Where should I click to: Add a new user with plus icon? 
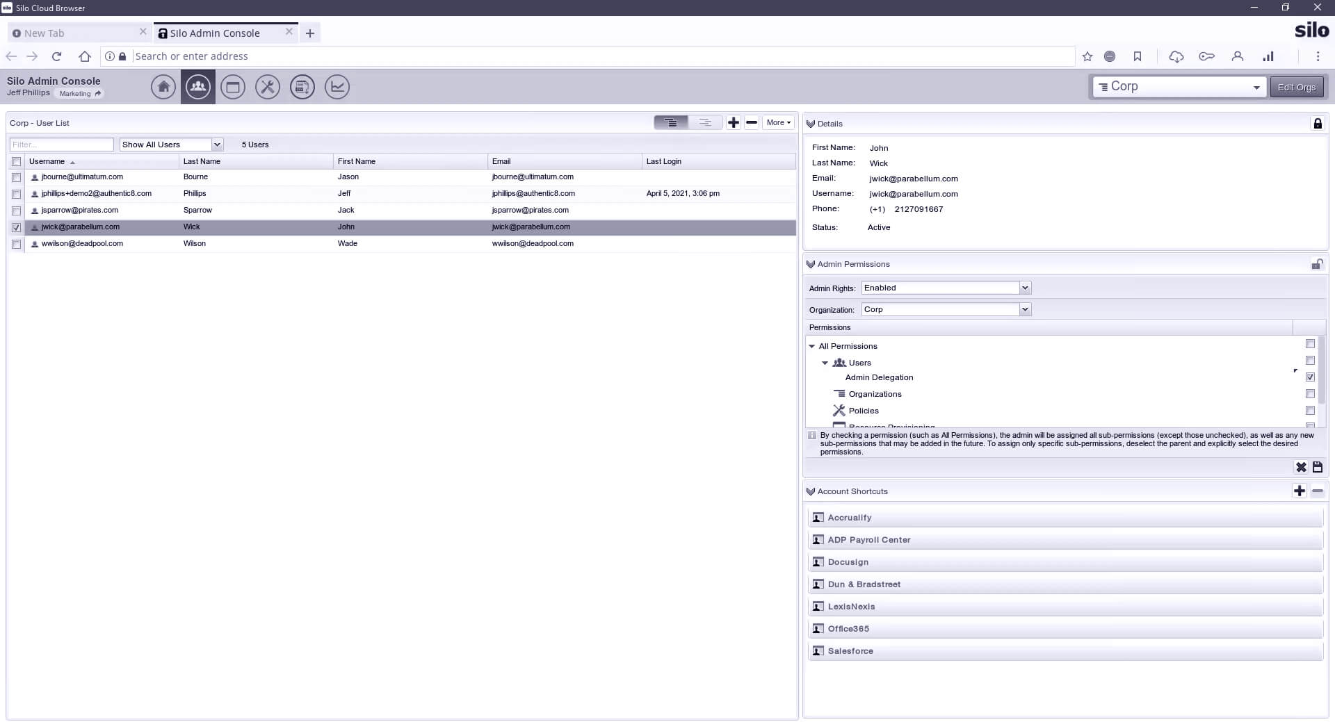[x=734, y=122]
